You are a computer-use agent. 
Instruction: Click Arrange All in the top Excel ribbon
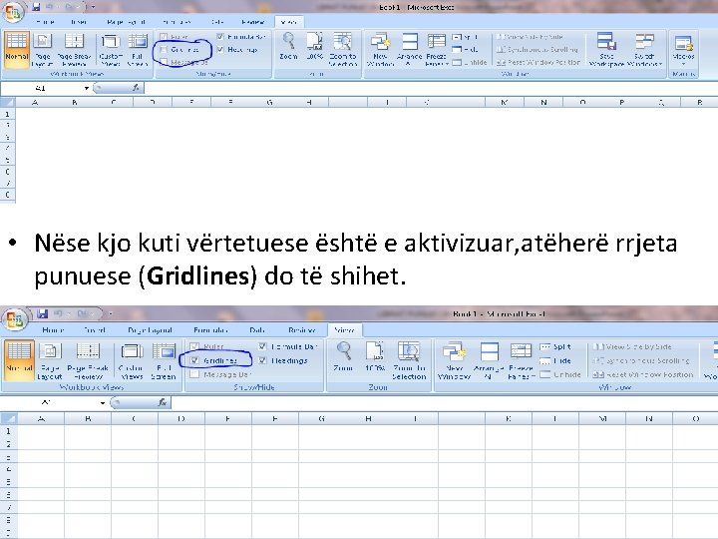click(410, 50)
